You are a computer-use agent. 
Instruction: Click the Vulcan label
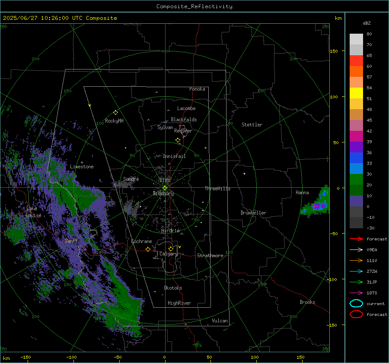point(220,321)
